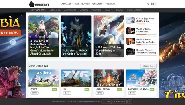This screenshot has height=105, width=185.
Task: Add Aniimo to your library
Action: (35, 93)
